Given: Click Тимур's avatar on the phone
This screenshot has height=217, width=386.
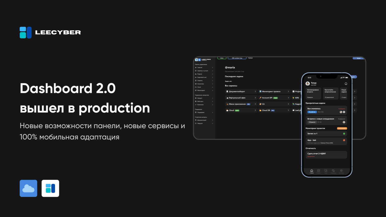Looking at the screenshot, I should pos(307,84).
